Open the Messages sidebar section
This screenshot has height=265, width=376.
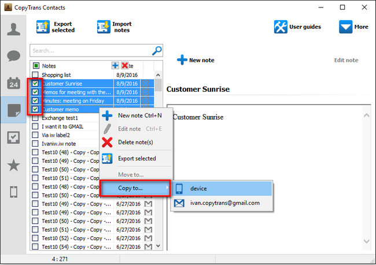point(13,56)
